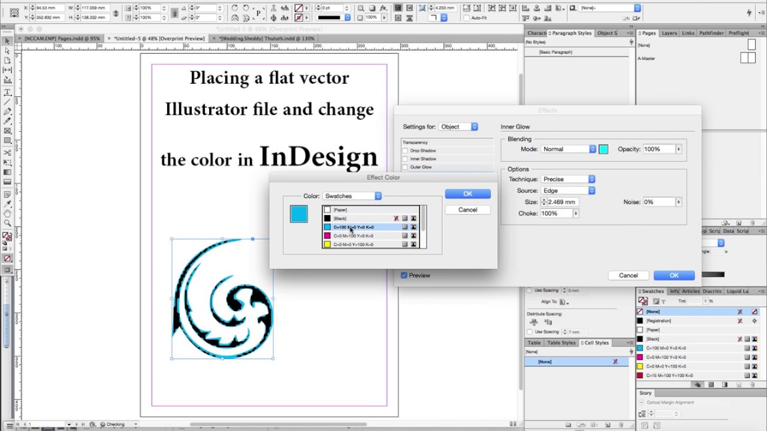
Task: Select the Hand tool
Action: 7,213
